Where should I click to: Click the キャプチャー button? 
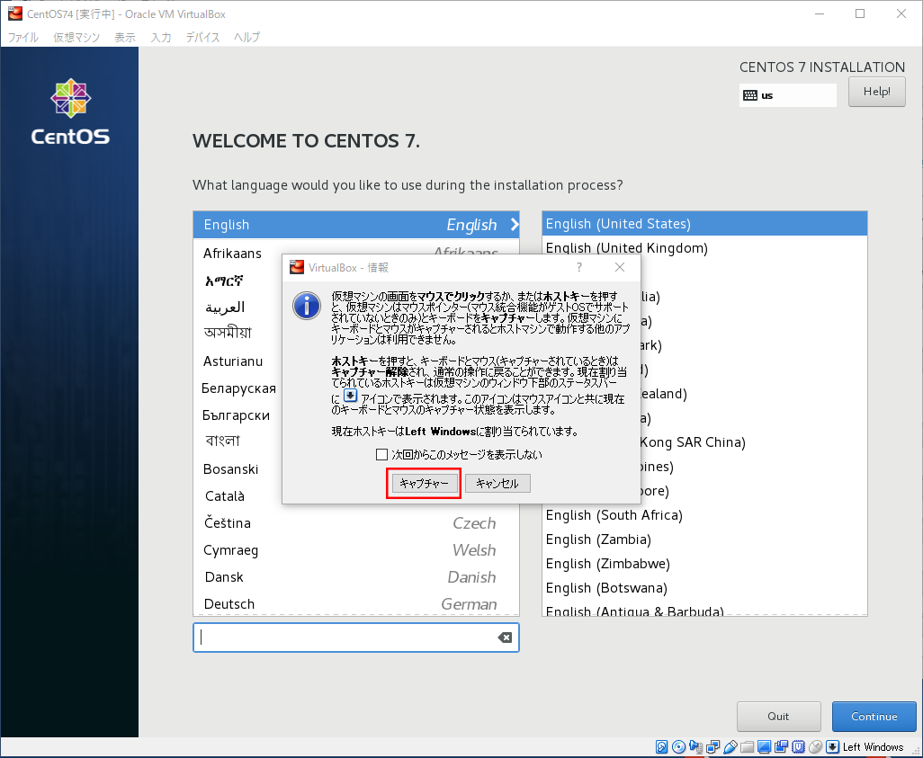pyautogui.click(x=424, y=483)
